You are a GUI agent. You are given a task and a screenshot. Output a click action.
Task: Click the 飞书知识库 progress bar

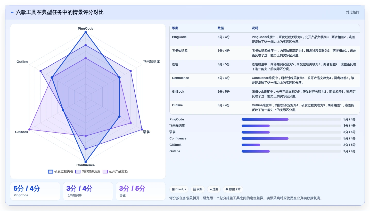(291, 126)
